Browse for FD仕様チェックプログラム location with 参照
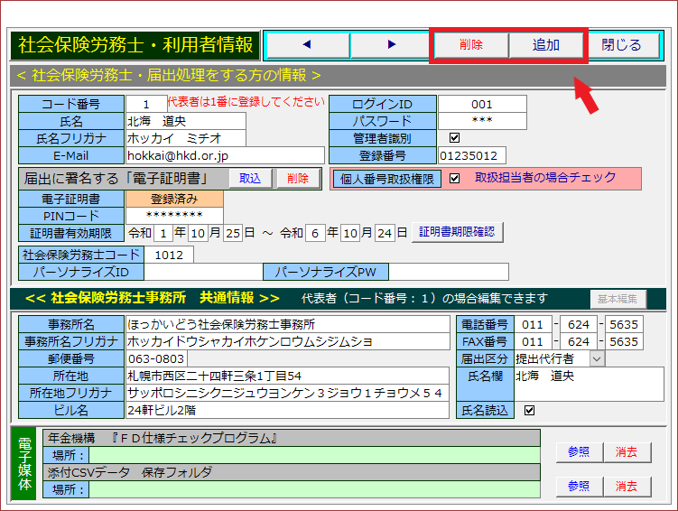The height and width of the screenshot is (511, 678). click(579, 452)
